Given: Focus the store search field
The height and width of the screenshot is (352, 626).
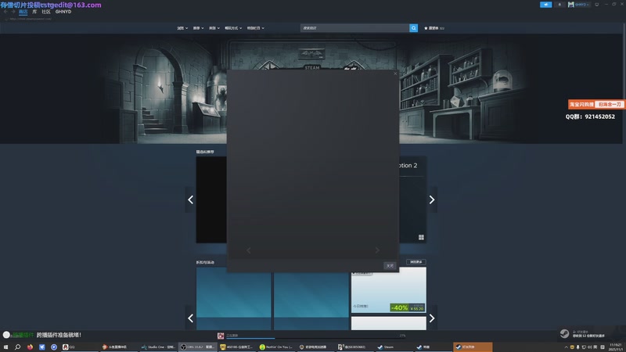Looking at the screenshot, I should coord(354,28).
